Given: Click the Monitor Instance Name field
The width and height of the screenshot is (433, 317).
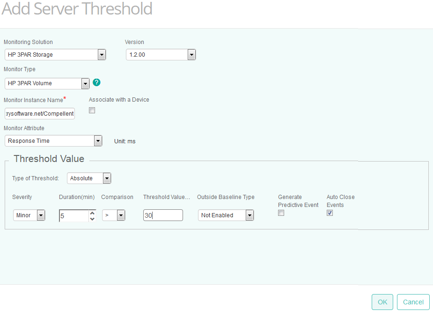Looking at the screenshot, I should [x=39, y=113].
